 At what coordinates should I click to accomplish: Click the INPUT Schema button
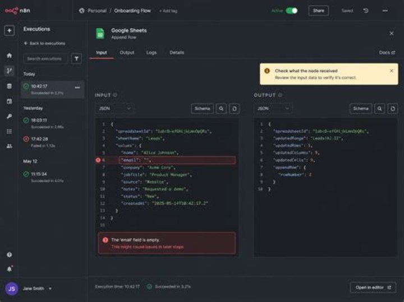(x=202, y=109)
